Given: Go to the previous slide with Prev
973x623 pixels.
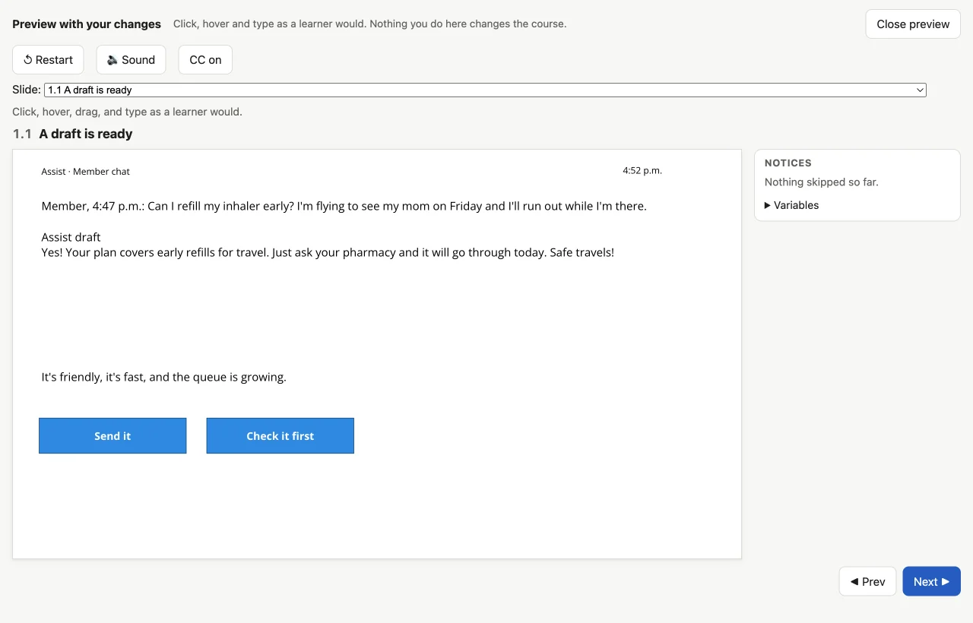Looking at the screenshot, I should [x=867, y=581].
